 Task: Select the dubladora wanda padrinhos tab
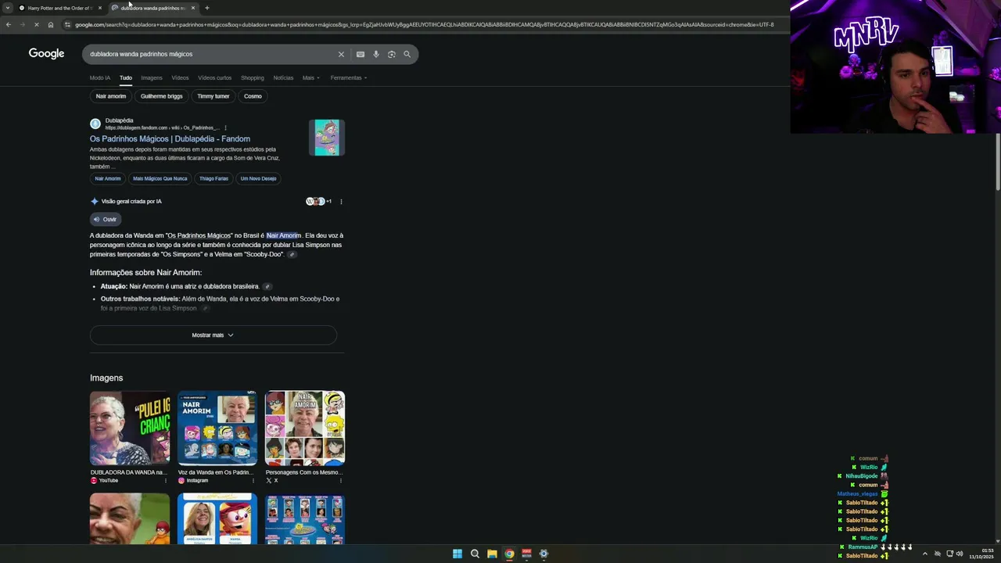click(153, 8)
